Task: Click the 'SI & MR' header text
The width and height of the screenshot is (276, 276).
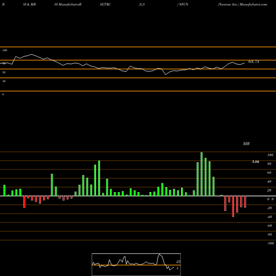Action: point(29,4)
